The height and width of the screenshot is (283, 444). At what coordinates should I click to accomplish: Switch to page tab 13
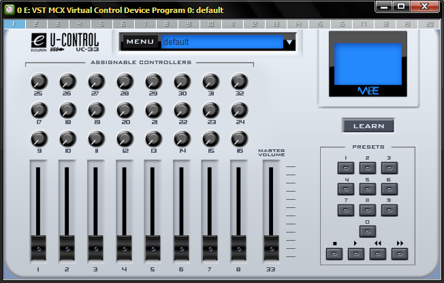pyautogui.click(x=276, y=24)
